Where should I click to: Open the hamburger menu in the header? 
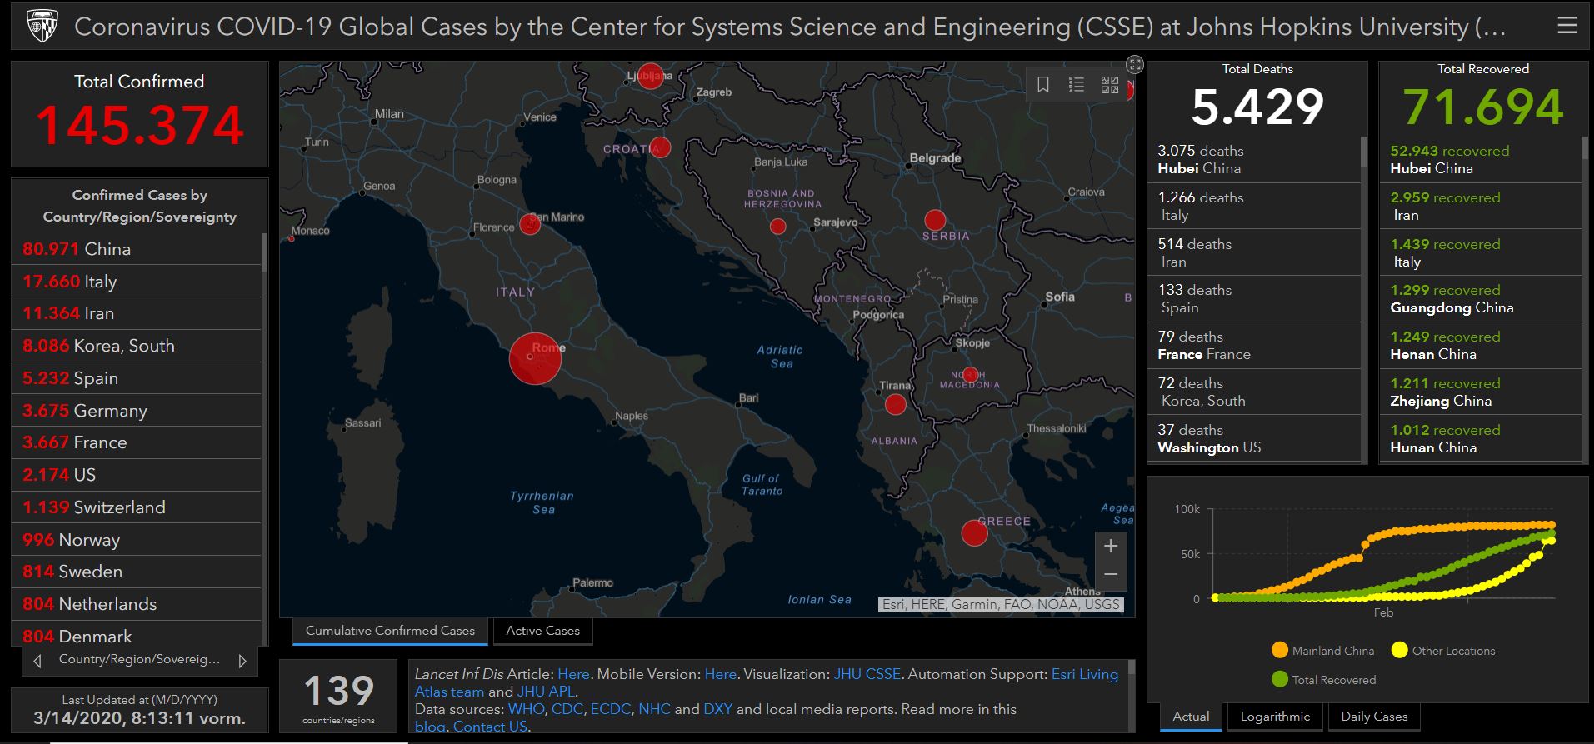coord(1567,26)
